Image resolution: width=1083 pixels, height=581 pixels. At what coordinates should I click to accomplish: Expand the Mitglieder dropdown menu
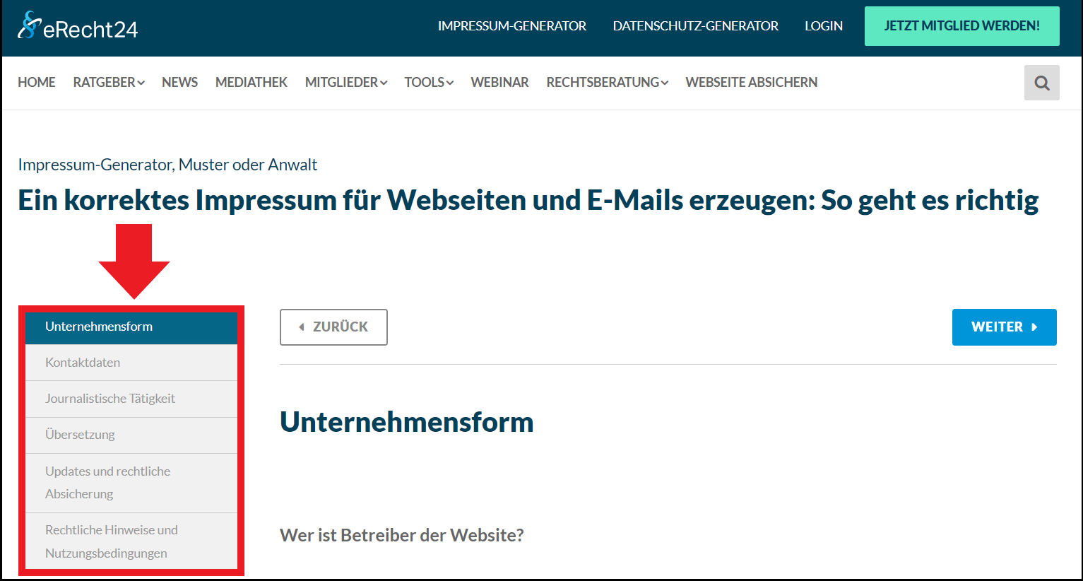point(346,82)
